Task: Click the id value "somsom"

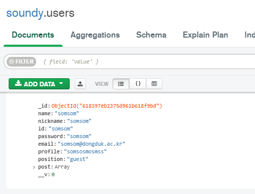Action: 61,129
